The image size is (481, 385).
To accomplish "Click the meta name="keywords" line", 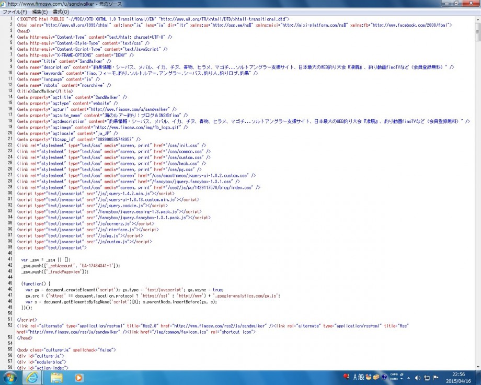I will click(x=137, y=73).
